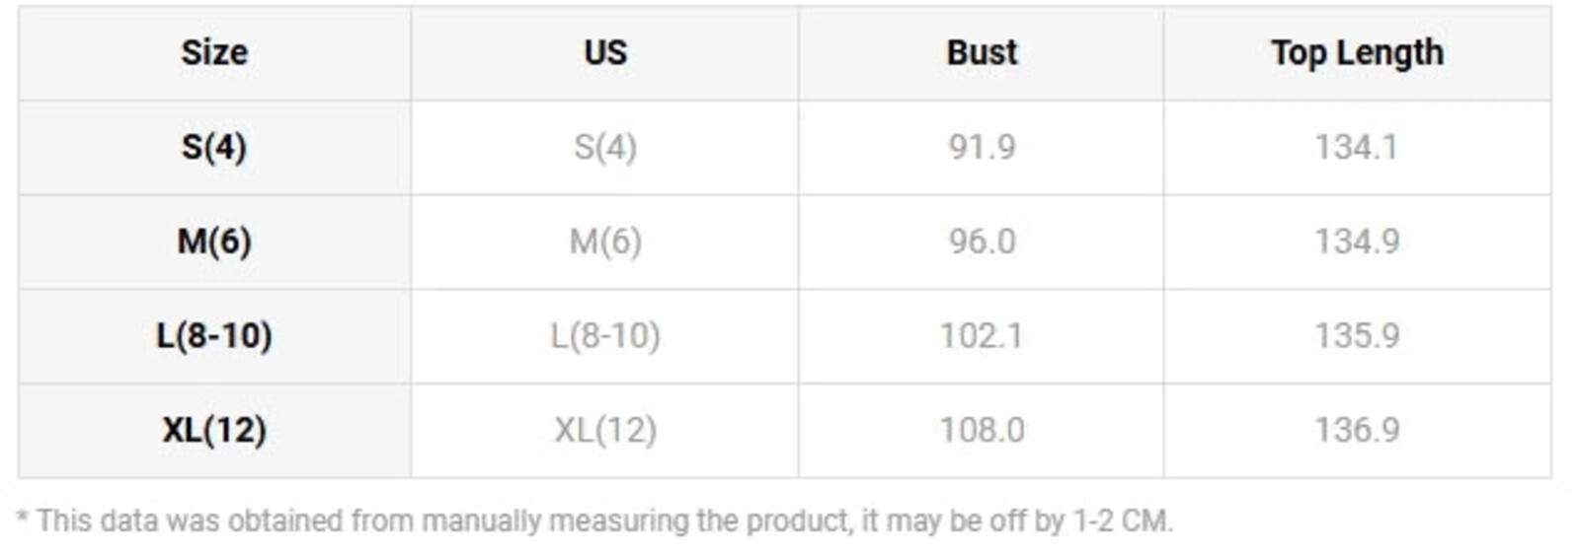Click the manual measurement disclaimer note

point(595,521)
